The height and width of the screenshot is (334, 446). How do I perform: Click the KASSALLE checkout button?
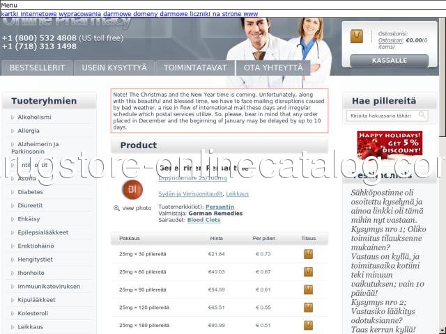[x=389, y=61]
